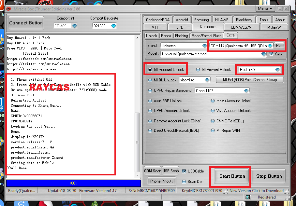
Task: Switch to the Android tab
Action: [182, 20]
